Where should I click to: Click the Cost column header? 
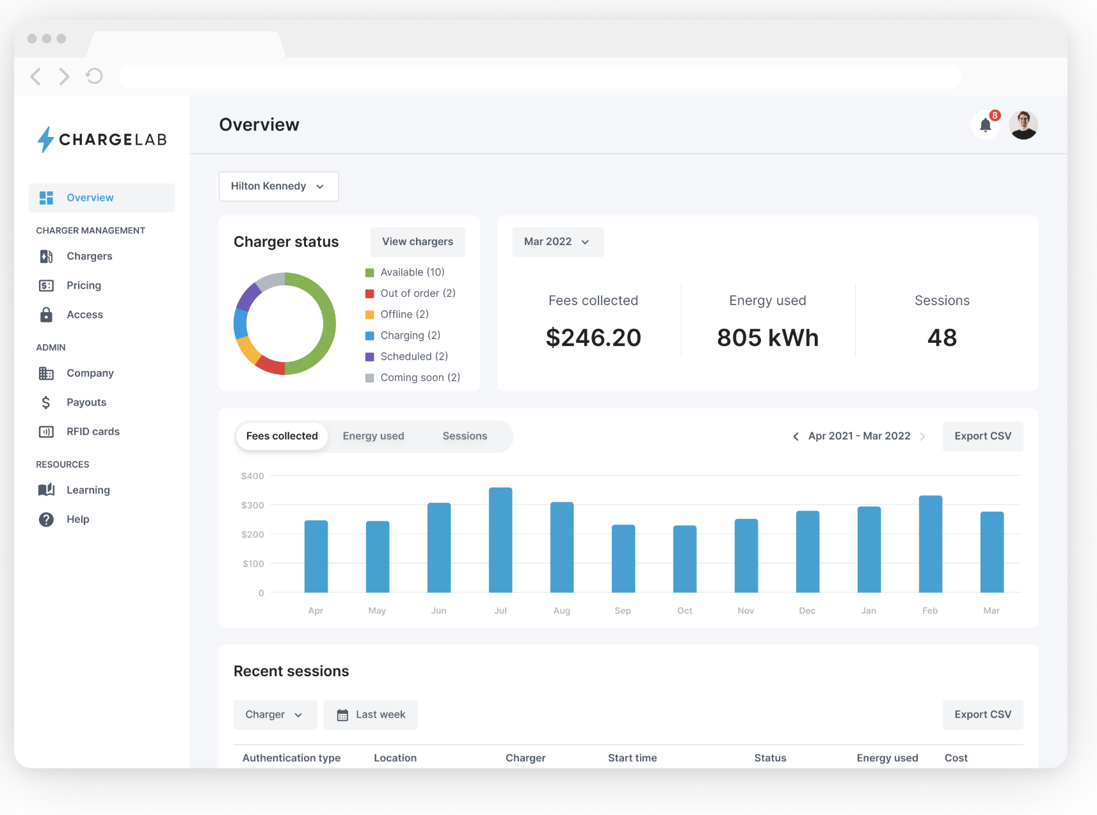tap(956, 758)
